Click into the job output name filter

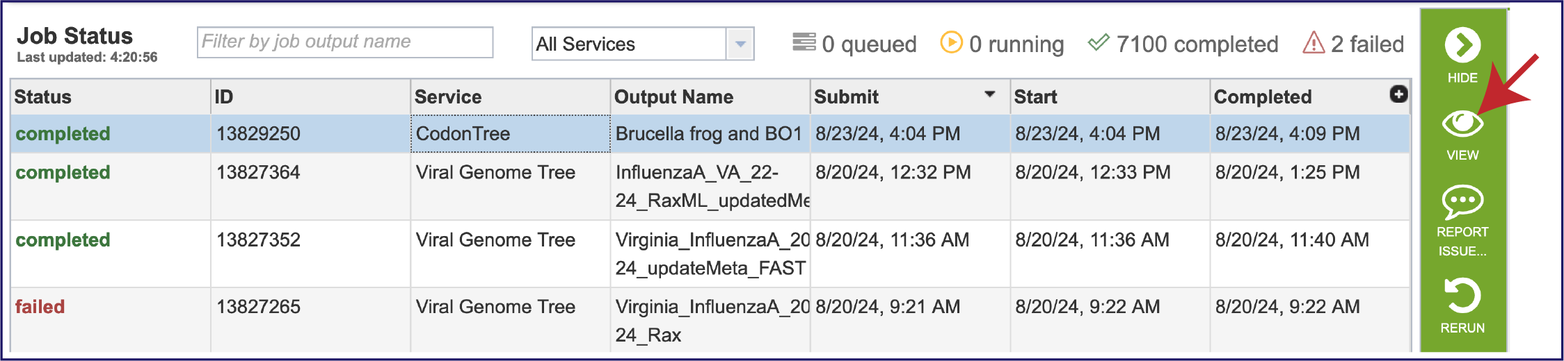(x=345, y=42)
